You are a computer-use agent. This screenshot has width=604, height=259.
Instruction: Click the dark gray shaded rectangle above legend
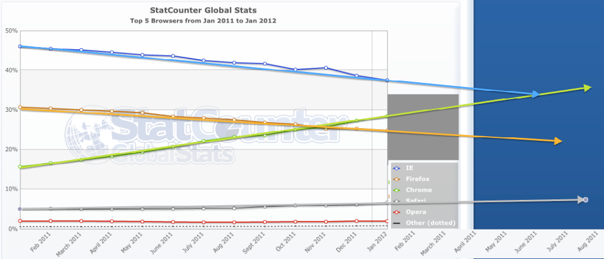pos(423,126)
